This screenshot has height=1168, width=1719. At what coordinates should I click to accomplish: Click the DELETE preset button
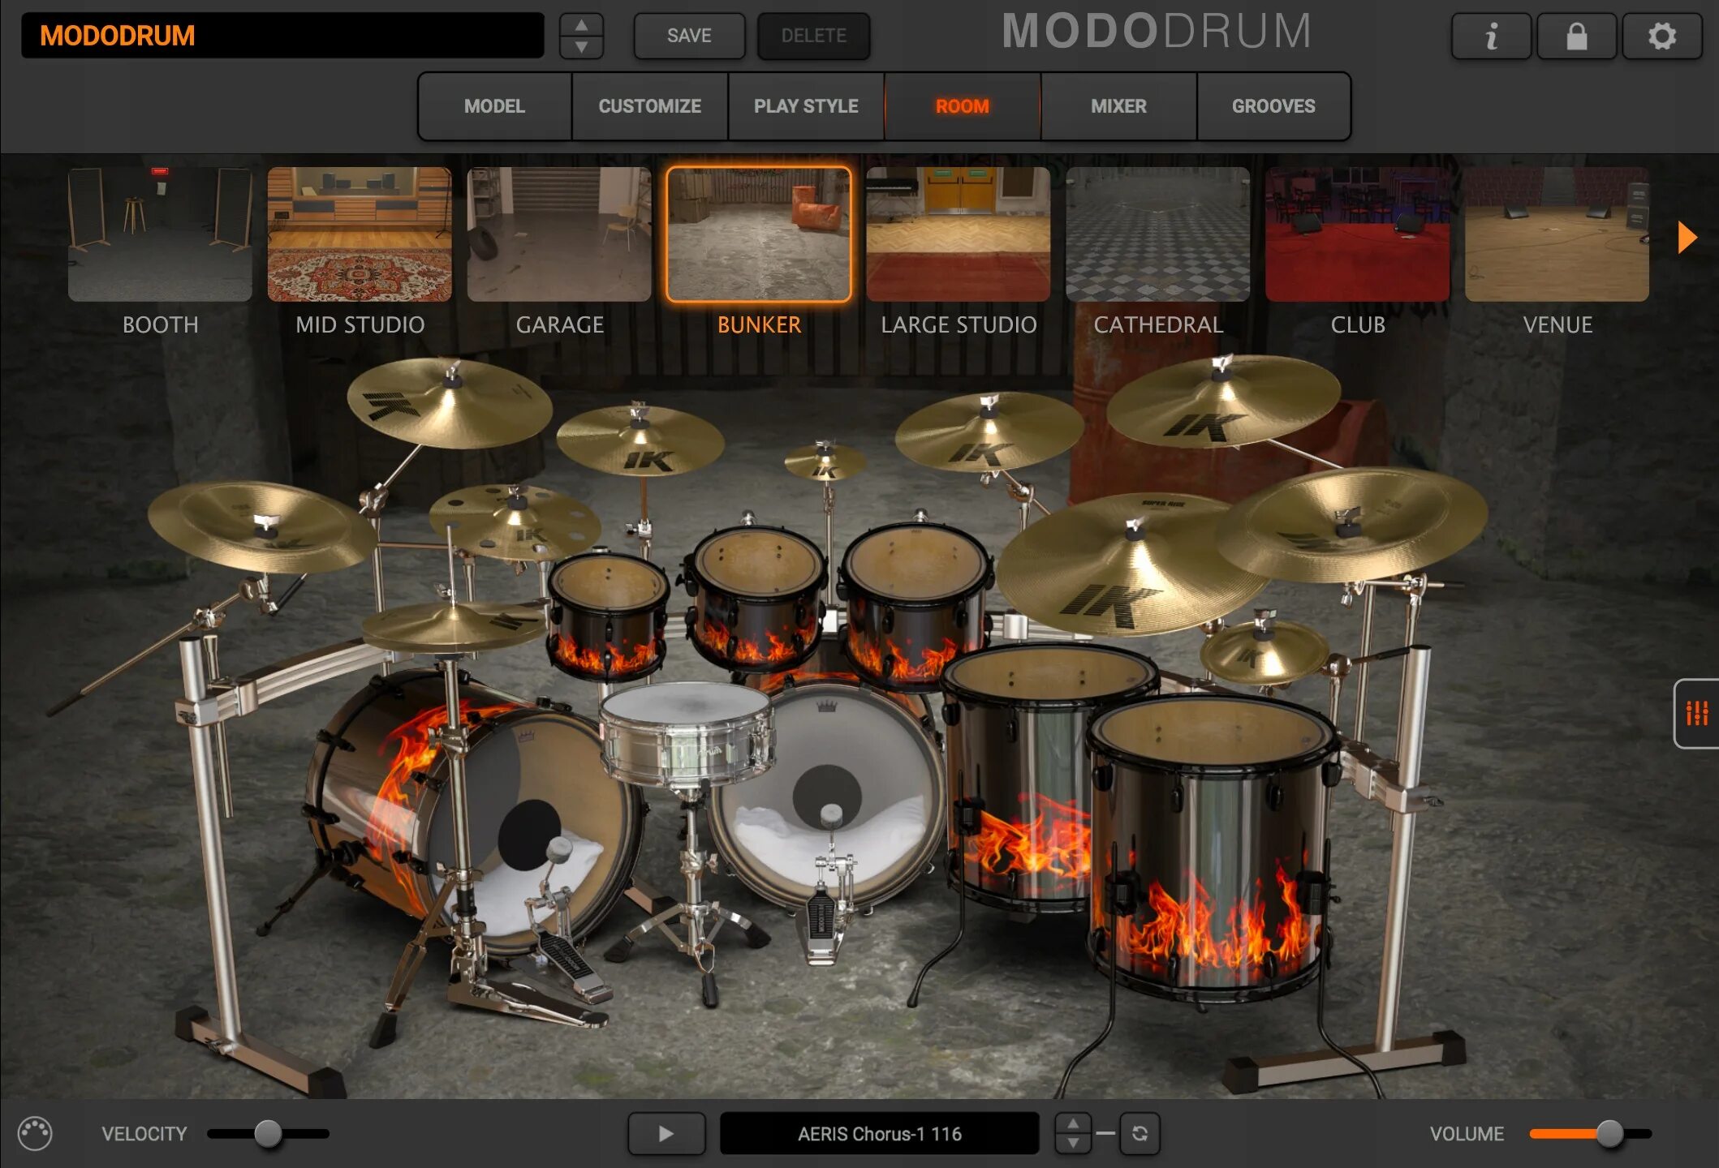tap(813, 36)
